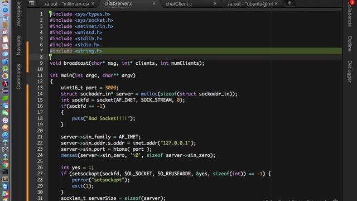
Task: Click on 'int main(int argc, char** argv)'
Action: [93, 75]
